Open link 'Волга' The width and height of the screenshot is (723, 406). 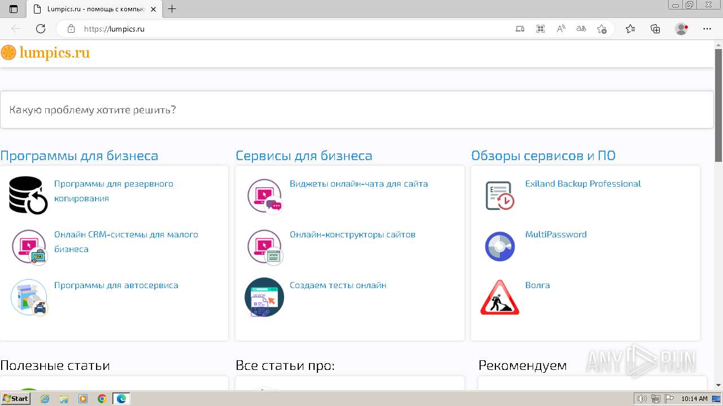tap(537, 285)
